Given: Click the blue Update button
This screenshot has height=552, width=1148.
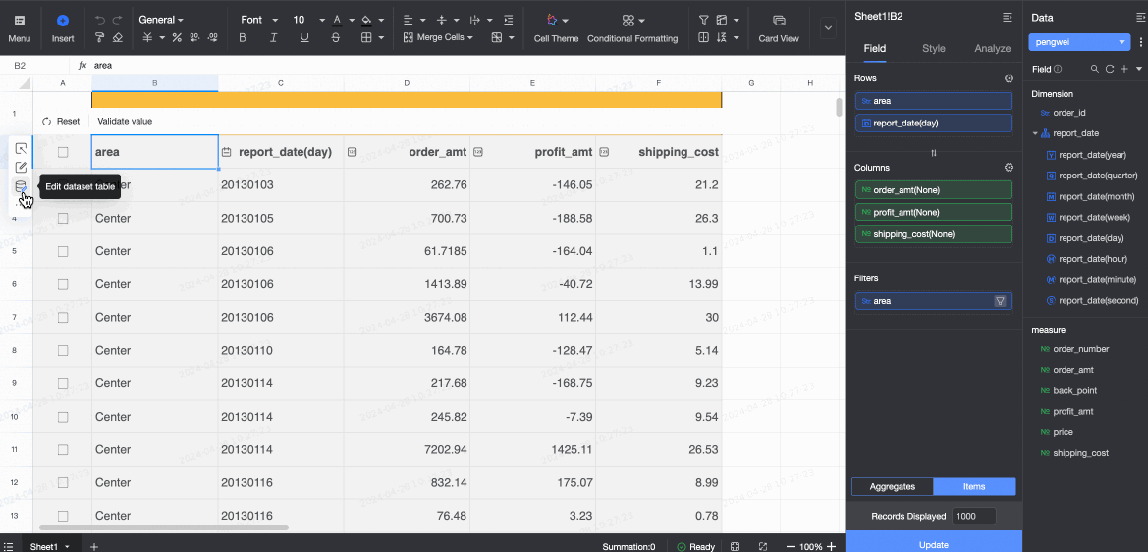Looking at the screenshot, I should (933, 544).
